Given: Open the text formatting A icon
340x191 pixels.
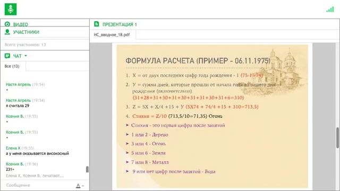Looking at the screenshot, I should click(78, 186).
